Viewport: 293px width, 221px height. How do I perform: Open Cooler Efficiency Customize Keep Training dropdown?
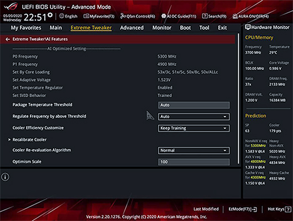click(x=194, y=128)
